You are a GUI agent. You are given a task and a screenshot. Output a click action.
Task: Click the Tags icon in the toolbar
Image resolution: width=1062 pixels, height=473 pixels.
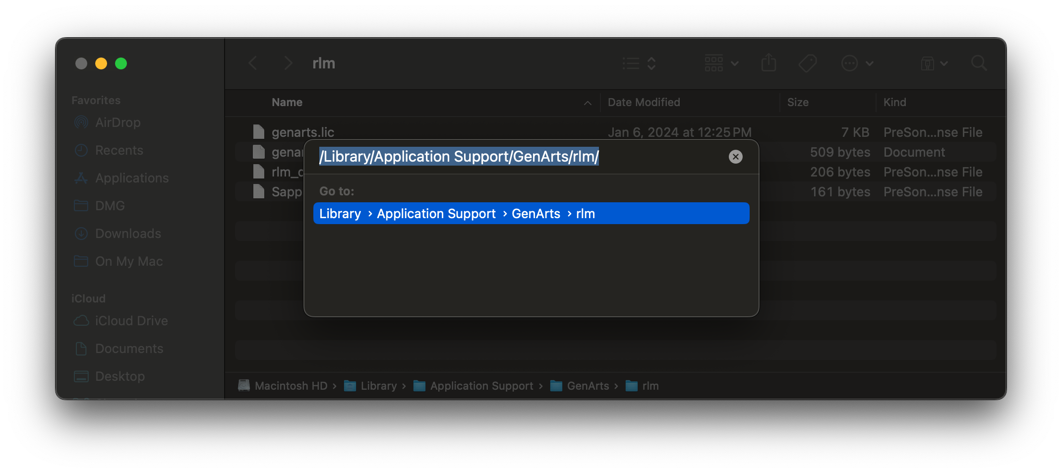[808, 63]
